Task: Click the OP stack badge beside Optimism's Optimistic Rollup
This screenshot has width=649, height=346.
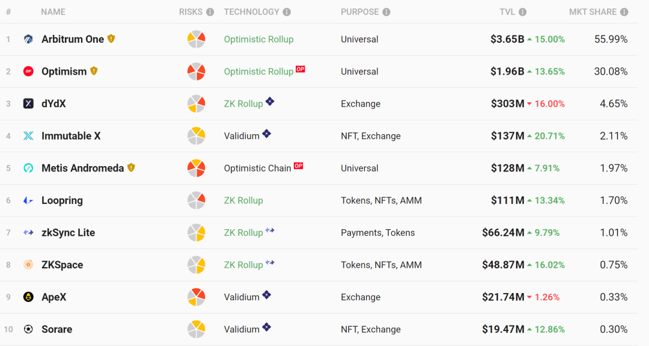Action: pyautogui.click(x=300, y=69)
